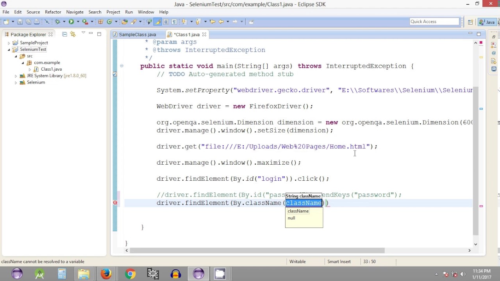The width and height of the screenshot is (500, 281).
Task: Choose className from the proposal popup
Action: (298, 211)
